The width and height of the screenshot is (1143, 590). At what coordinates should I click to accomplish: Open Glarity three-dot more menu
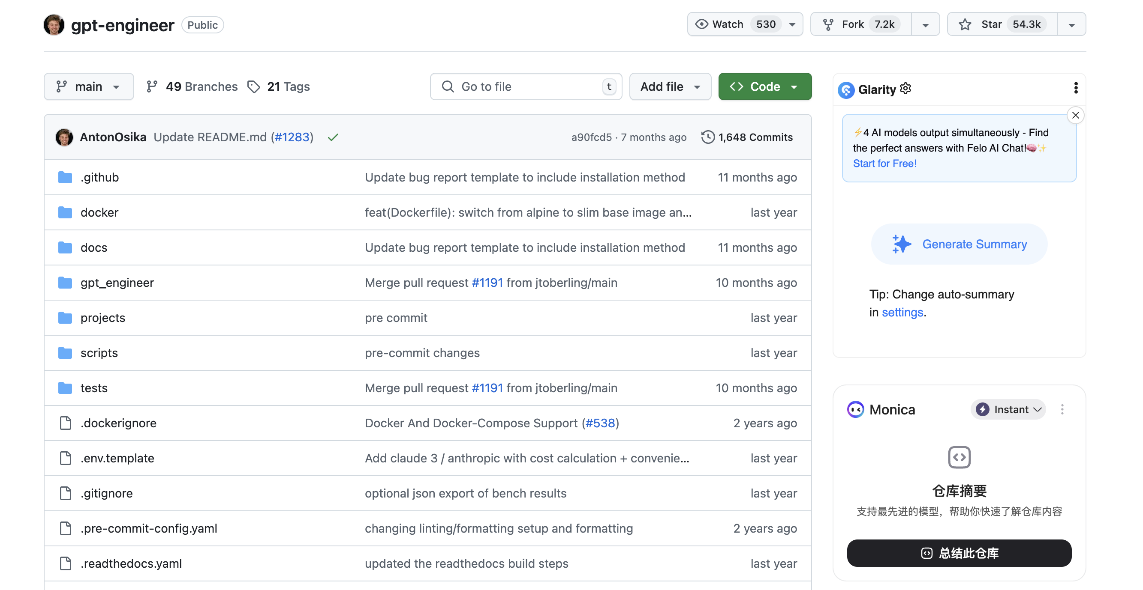pos(1076,88)
